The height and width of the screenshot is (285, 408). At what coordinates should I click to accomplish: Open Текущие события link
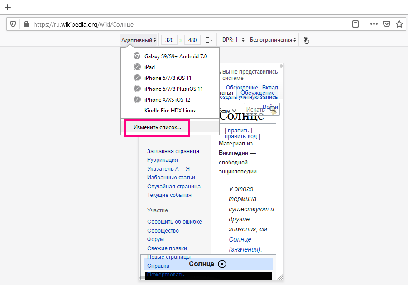(169, 195)
